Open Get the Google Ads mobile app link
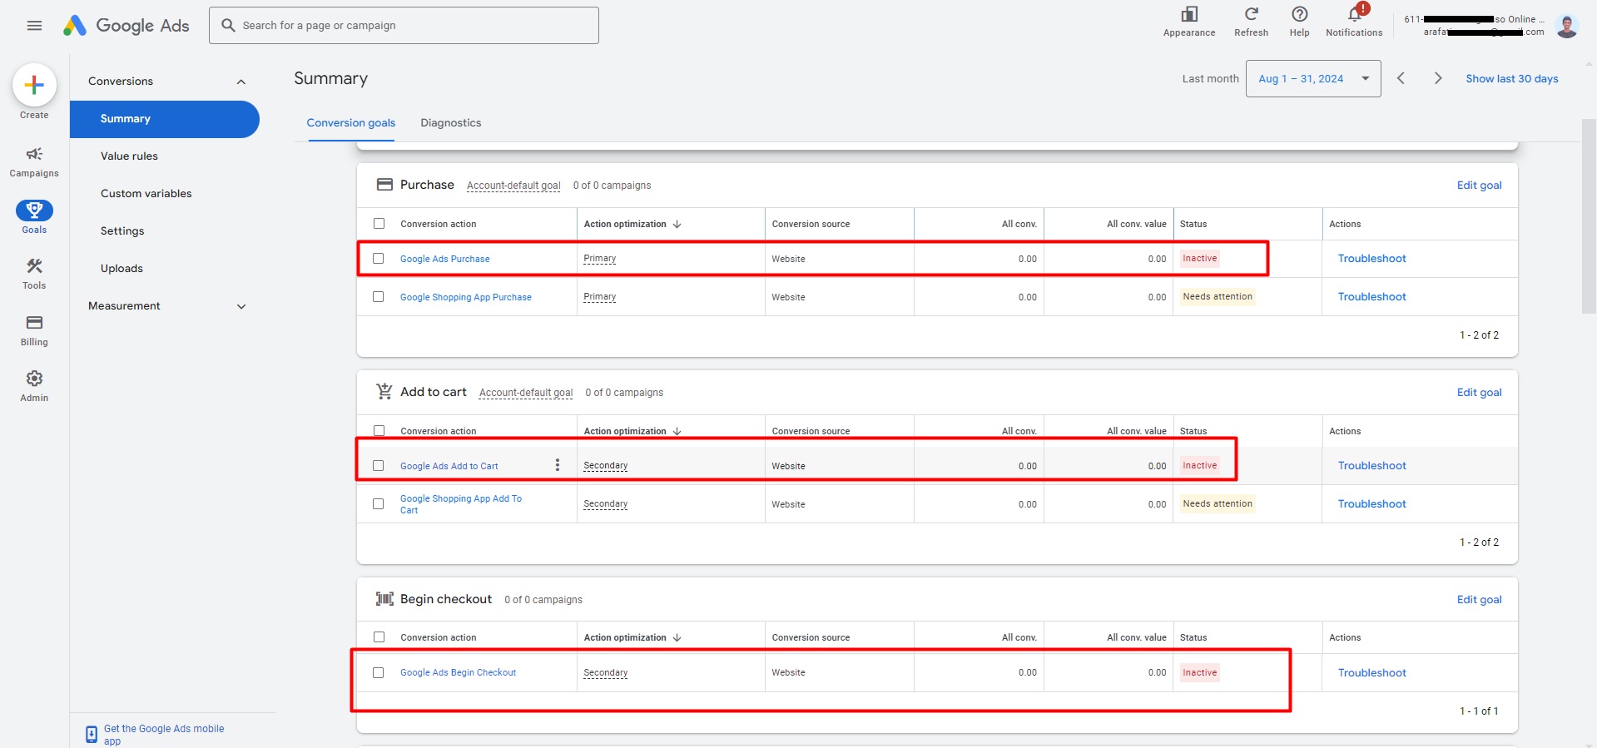Image resolution: width=1597 pixels, height=748 pixels. pos(164,735)
